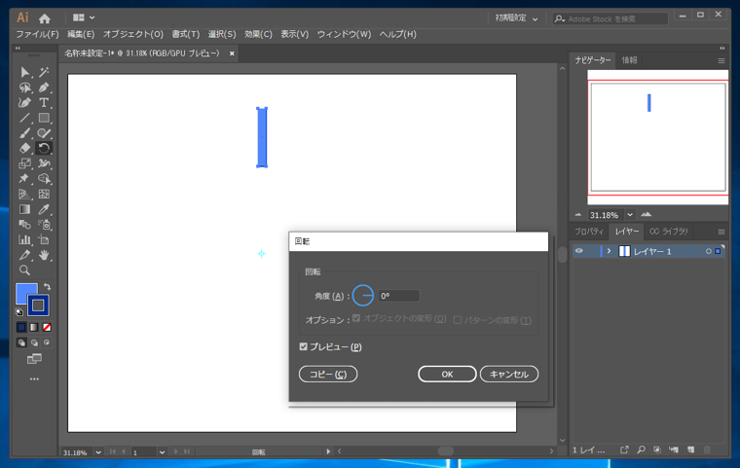Select the Magic Wand tool
Image resolution: width=740 pixels, height=468 pixels.
click(x=45, y=72)
